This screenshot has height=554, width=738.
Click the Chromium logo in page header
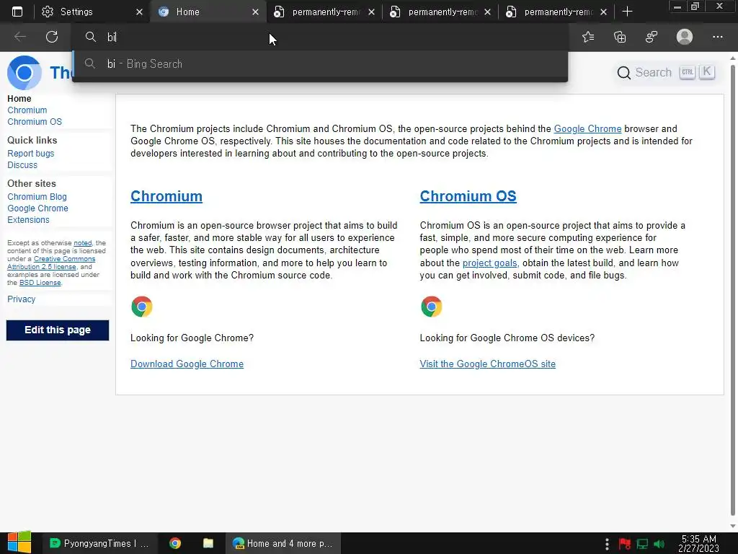pos(25,73)
